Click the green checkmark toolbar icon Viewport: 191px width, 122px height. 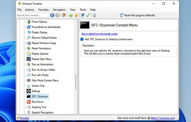pyautogui.click(x=88, y=15)
